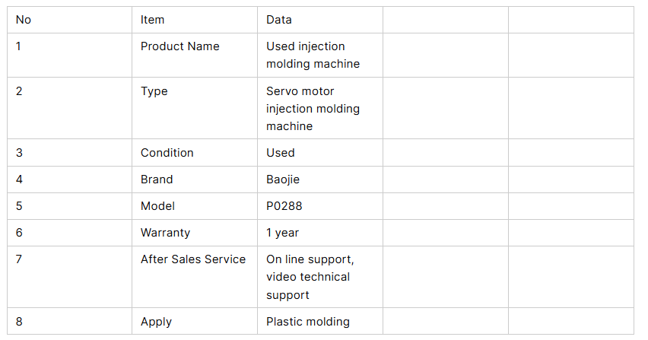This screenshot has height=340, width=648.
Task: Click the 'Baojie' cell
Action: (283, 180)
